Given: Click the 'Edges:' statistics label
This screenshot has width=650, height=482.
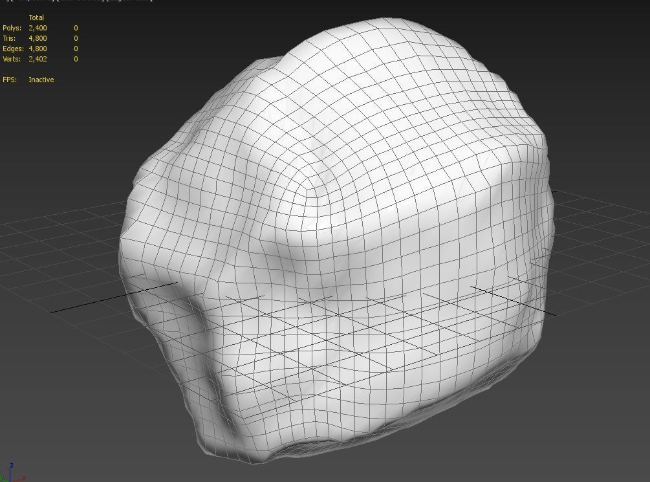Looking at the screenshot, I should [14, 49].
